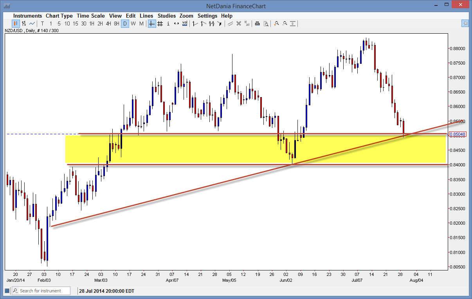Select the candlestick chart type tool
This screenshot has height=299, width=472.
pyautogui.click(x=15, y=23)
